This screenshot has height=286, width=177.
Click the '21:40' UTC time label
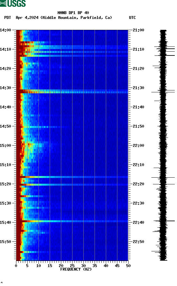139,107
